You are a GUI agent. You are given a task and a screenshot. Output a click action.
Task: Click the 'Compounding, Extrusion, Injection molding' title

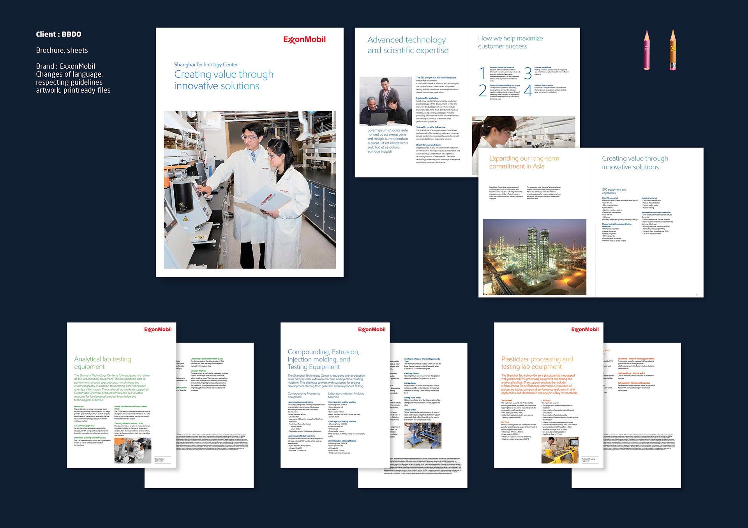click(323, 359)
